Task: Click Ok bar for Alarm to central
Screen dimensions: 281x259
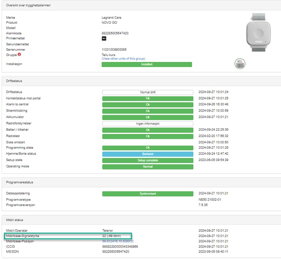Action: 148,105
